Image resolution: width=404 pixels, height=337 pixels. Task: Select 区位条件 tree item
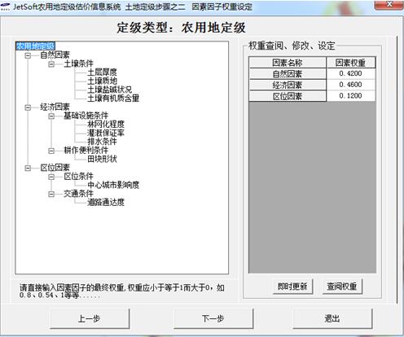click(78, 177)
